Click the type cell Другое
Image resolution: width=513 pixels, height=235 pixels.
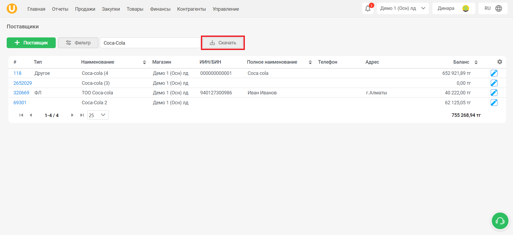coord(42,73)
